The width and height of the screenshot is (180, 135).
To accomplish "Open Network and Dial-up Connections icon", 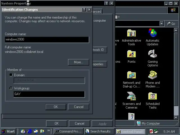I will 131,79.
